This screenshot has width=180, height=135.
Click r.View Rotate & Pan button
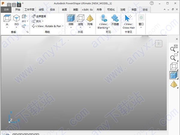pyautogui.click(x=46, y=26)
